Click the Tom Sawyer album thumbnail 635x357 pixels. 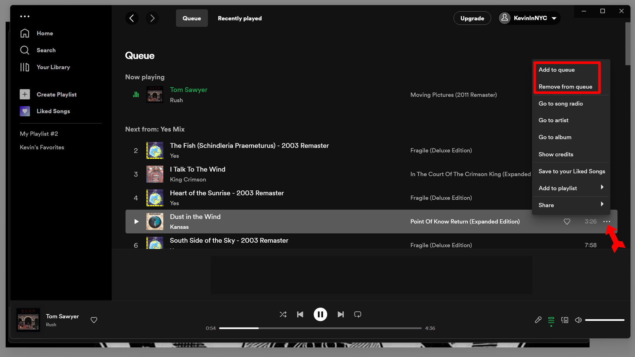coord(154,94)
